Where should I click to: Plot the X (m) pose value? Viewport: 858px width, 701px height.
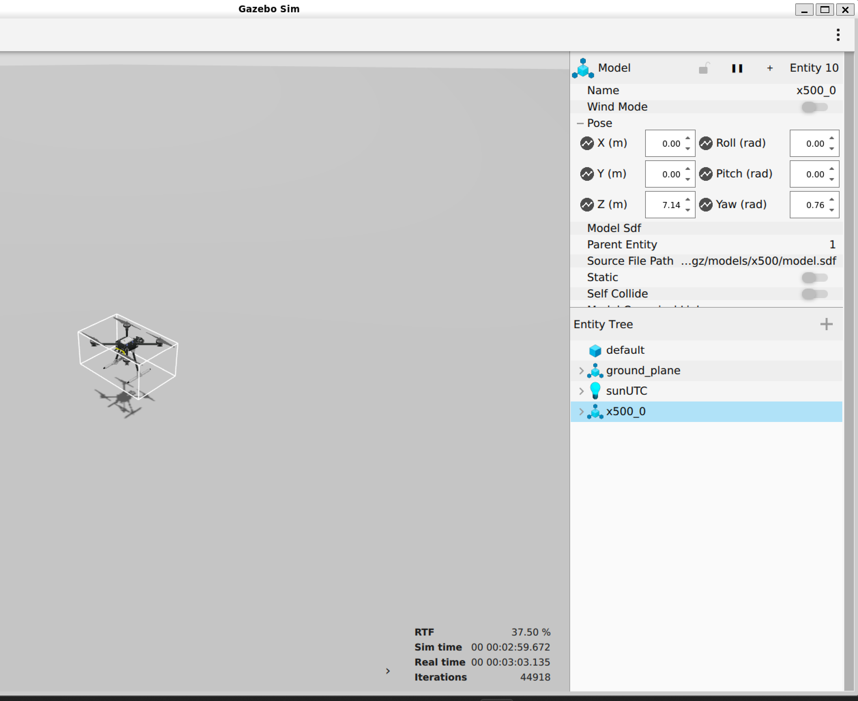coord(587,143)
